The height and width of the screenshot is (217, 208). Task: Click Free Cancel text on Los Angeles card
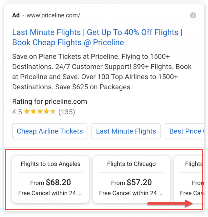[50, 193]
